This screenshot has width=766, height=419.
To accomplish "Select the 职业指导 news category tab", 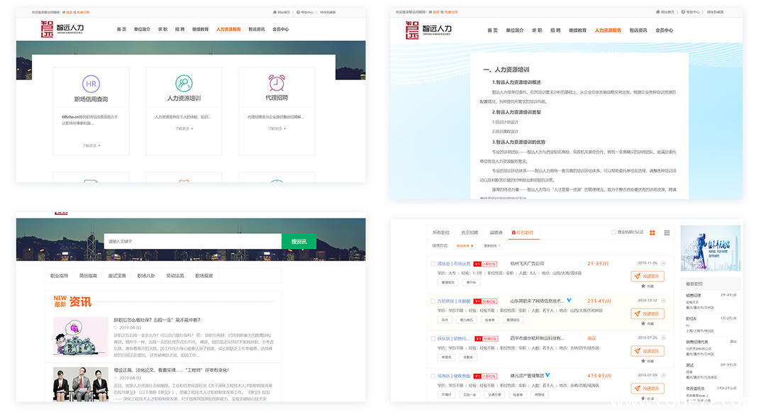I will click(x=60, y=276).
